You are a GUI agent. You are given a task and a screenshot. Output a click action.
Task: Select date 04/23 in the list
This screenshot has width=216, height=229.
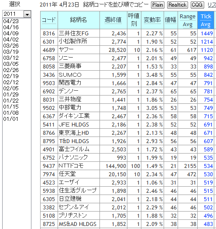(11, 21)
